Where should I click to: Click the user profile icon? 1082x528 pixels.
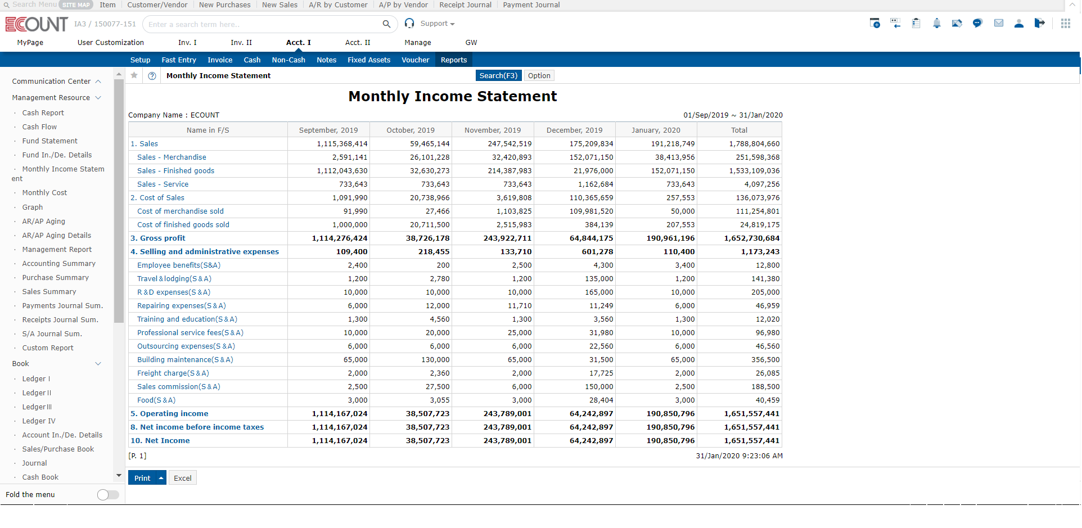pyautogui.click(x=1019, y=24)
